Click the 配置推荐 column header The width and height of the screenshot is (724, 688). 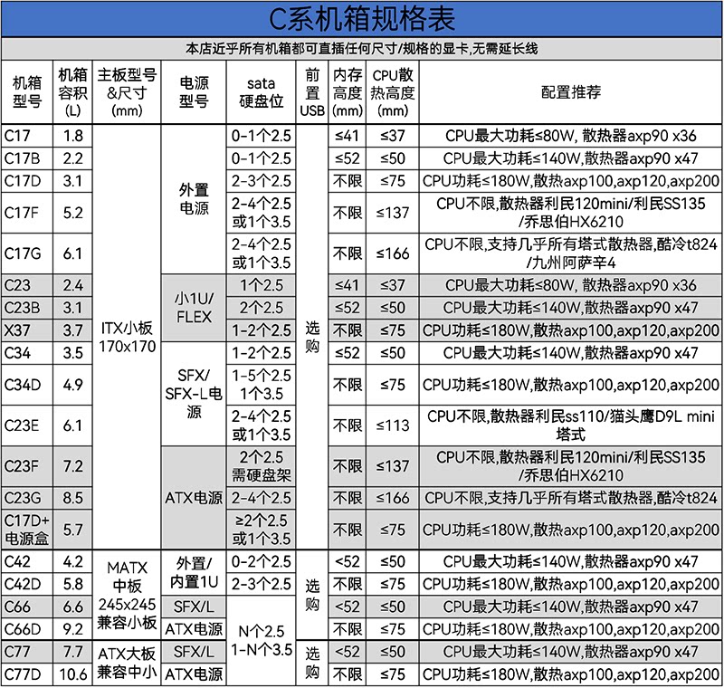tap(571, 92)
